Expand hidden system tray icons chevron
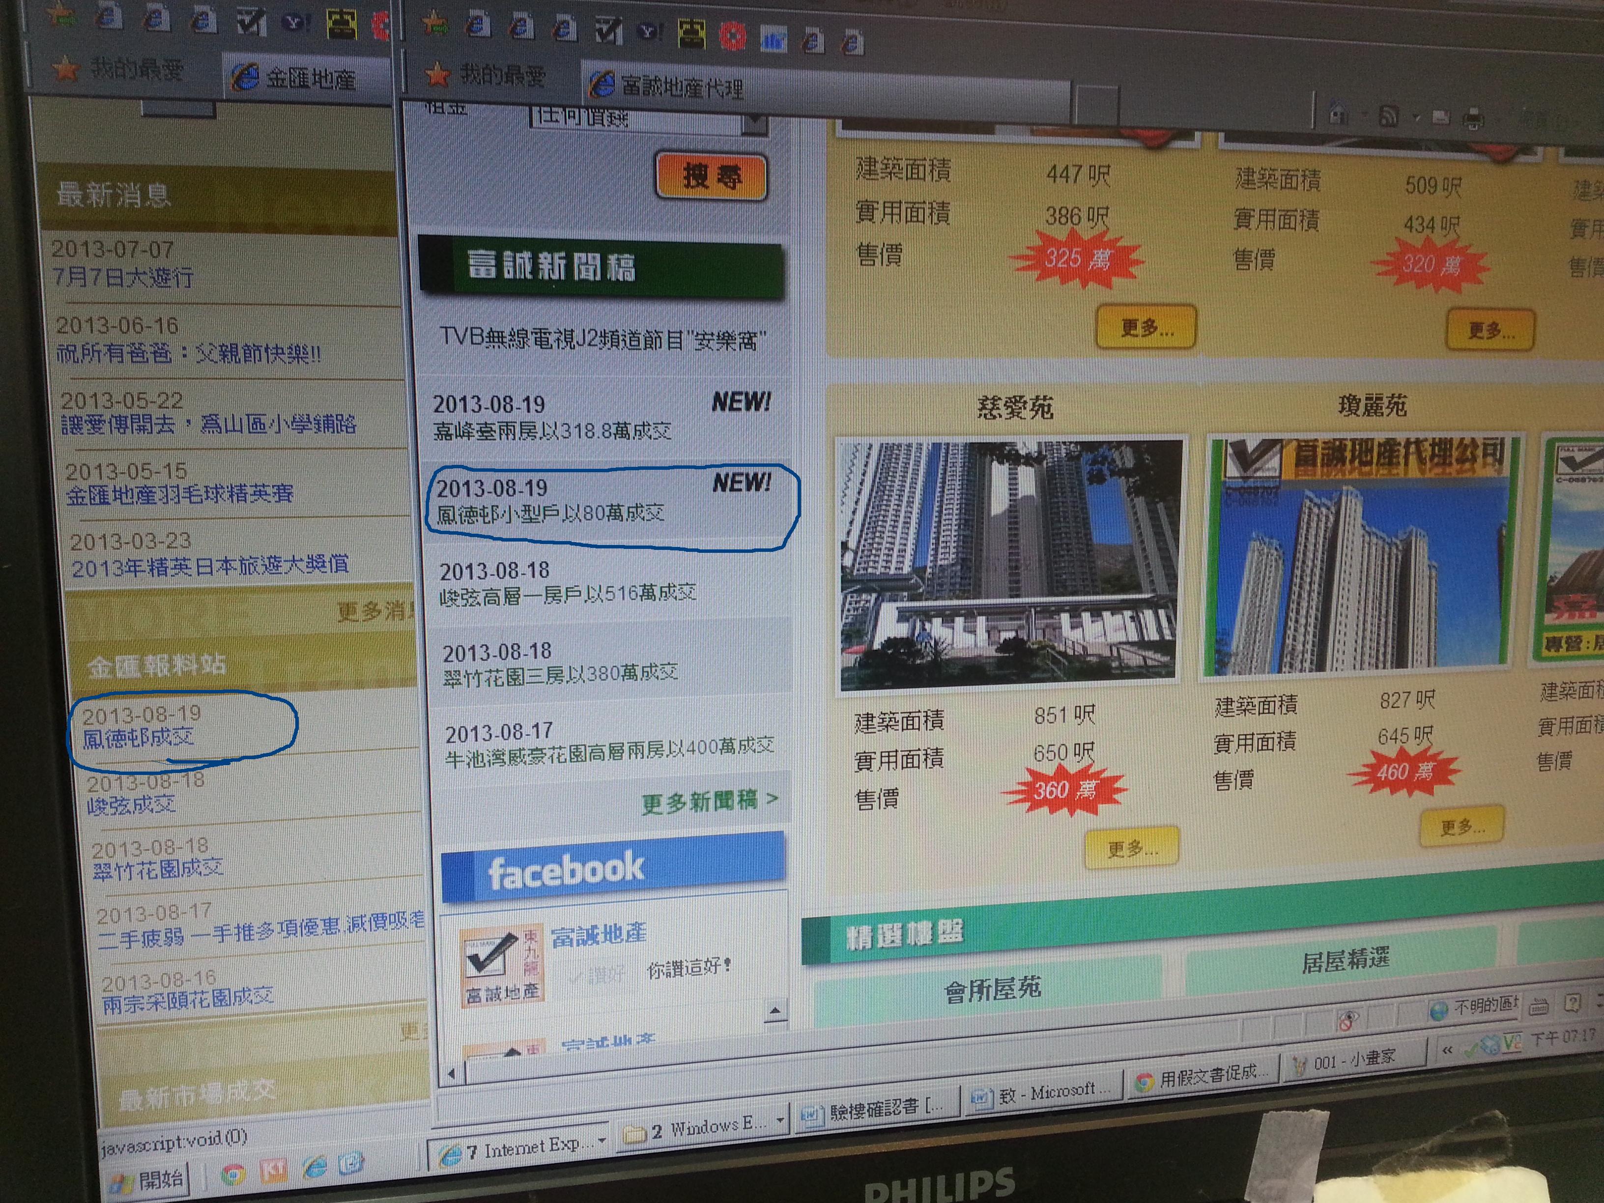 (x=1447, y=1049)
